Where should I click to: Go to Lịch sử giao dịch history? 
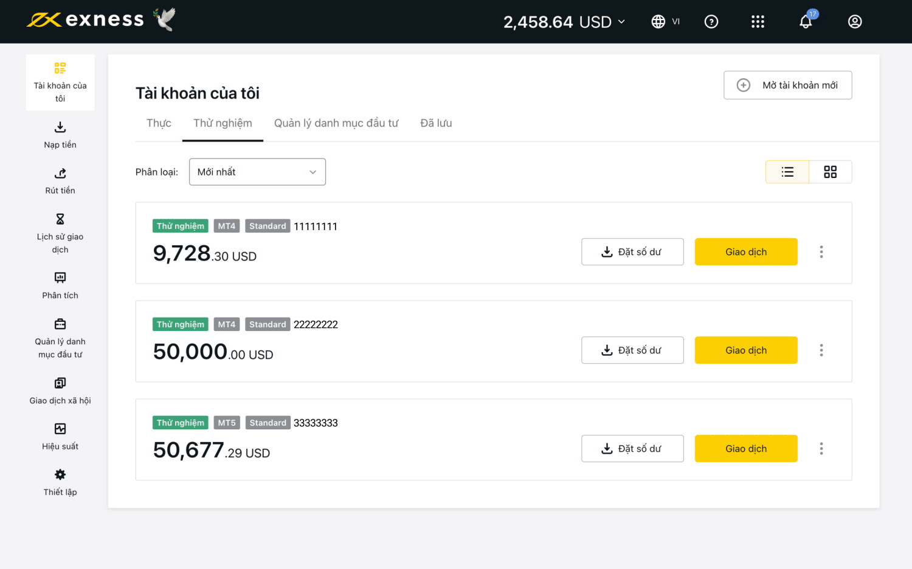tap(60, 219)
